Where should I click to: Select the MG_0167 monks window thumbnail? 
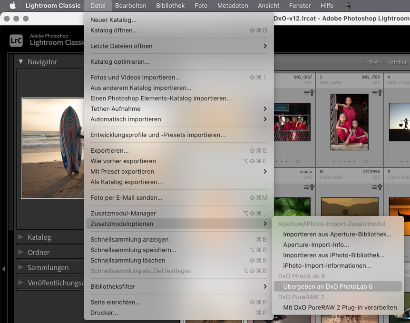click(292, 122)
